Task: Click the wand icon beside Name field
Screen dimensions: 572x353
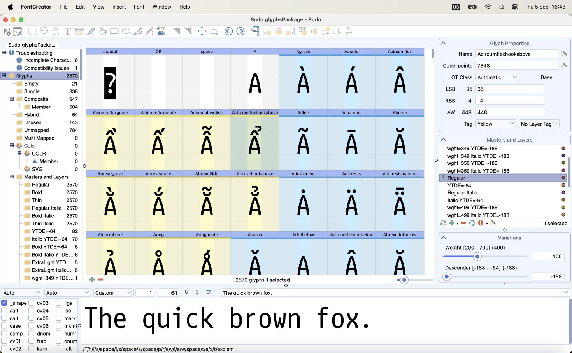Action: coord(564,54)
